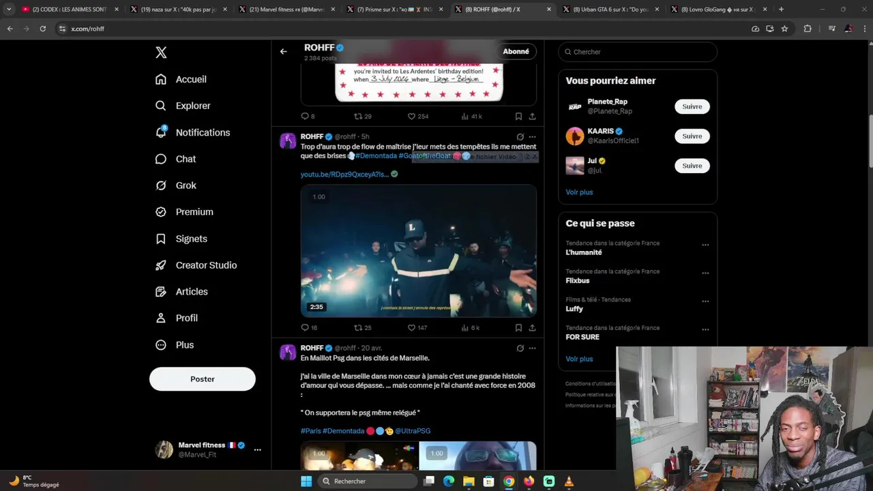Click the @UltraPSG mention
This screenshot has width=873, height=491.
tap(413, 431)
